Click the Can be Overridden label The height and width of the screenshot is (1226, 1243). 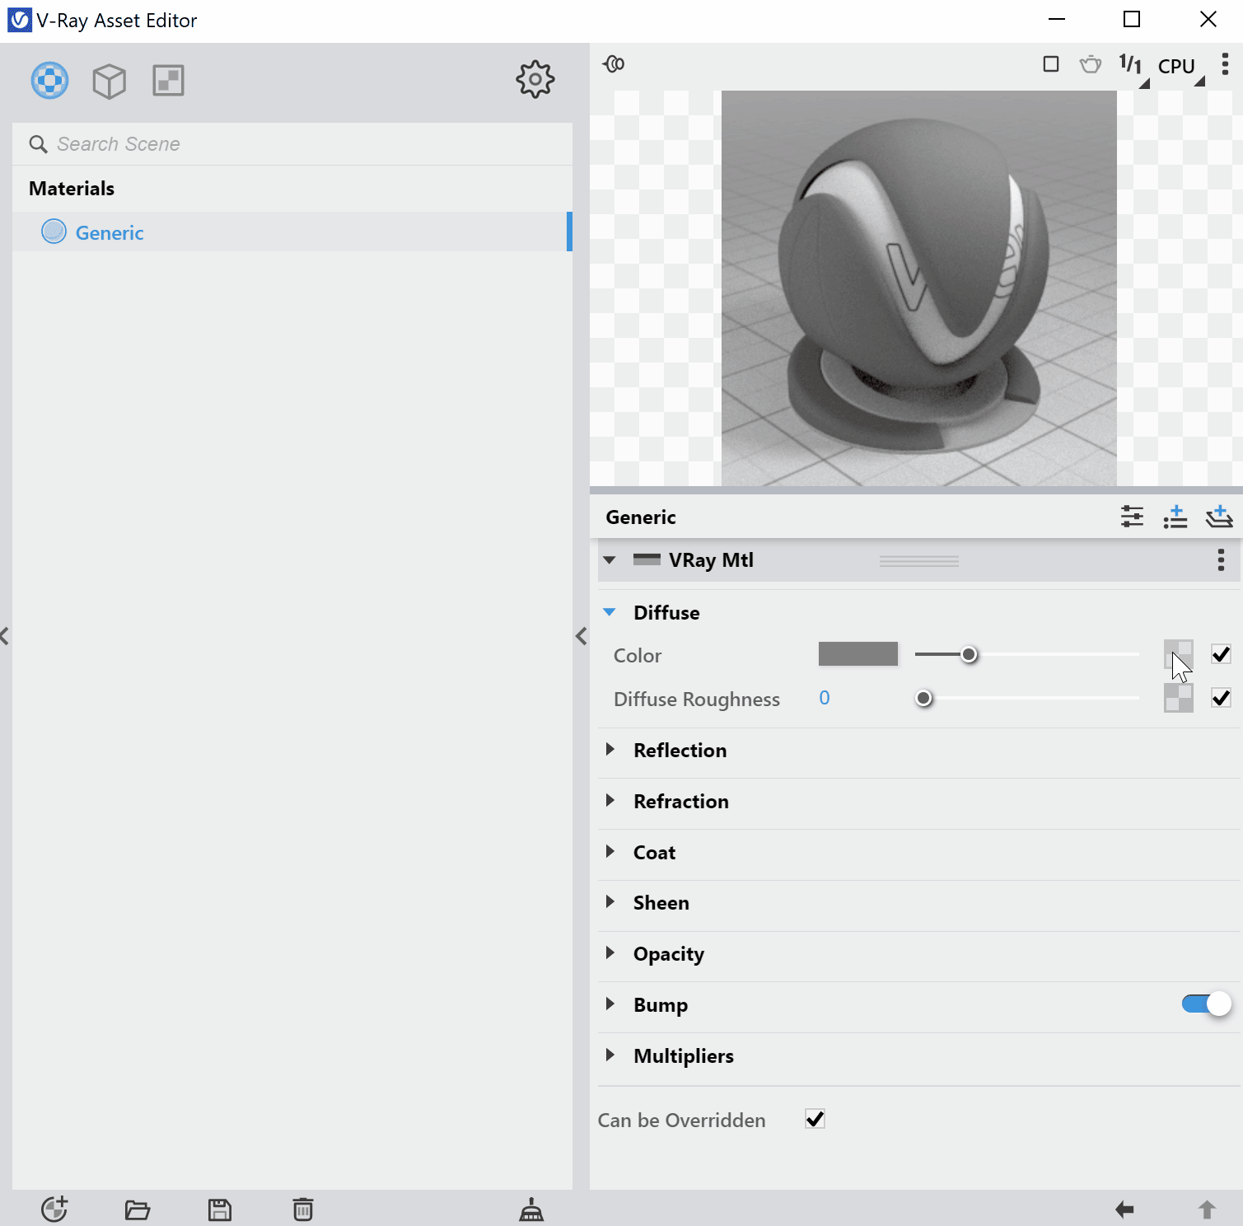[x=682, y=1121]
